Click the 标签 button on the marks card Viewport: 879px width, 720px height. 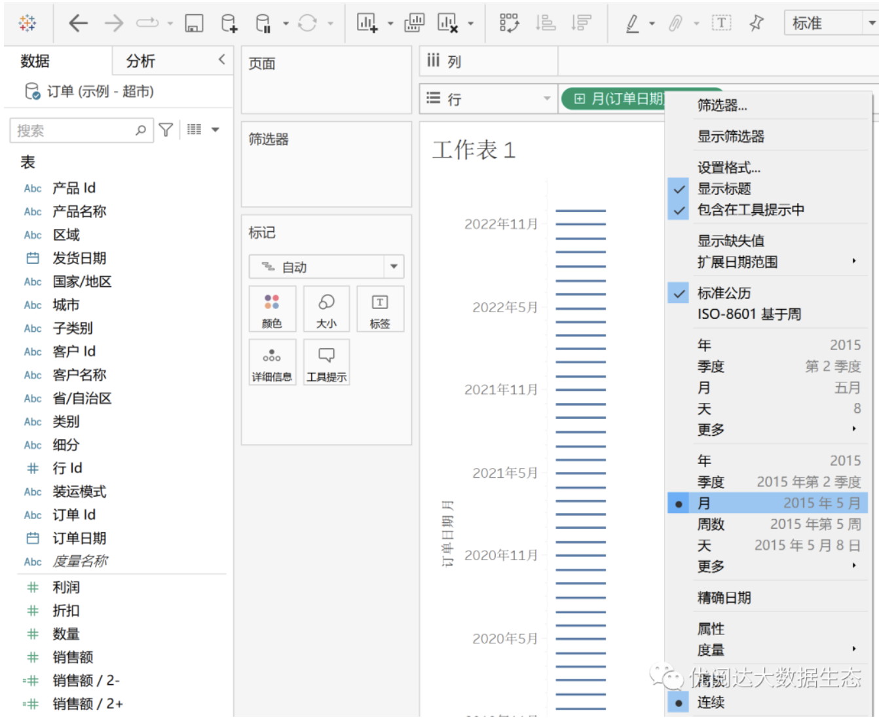click(x=380, y=310)
